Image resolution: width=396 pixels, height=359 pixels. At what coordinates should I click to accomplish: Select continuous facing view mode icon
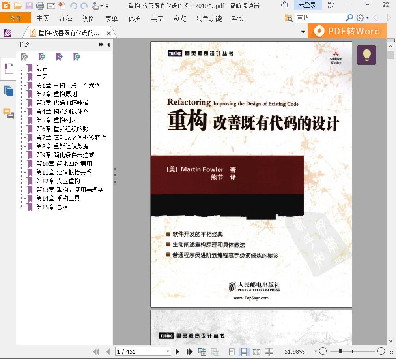(269, 351)
